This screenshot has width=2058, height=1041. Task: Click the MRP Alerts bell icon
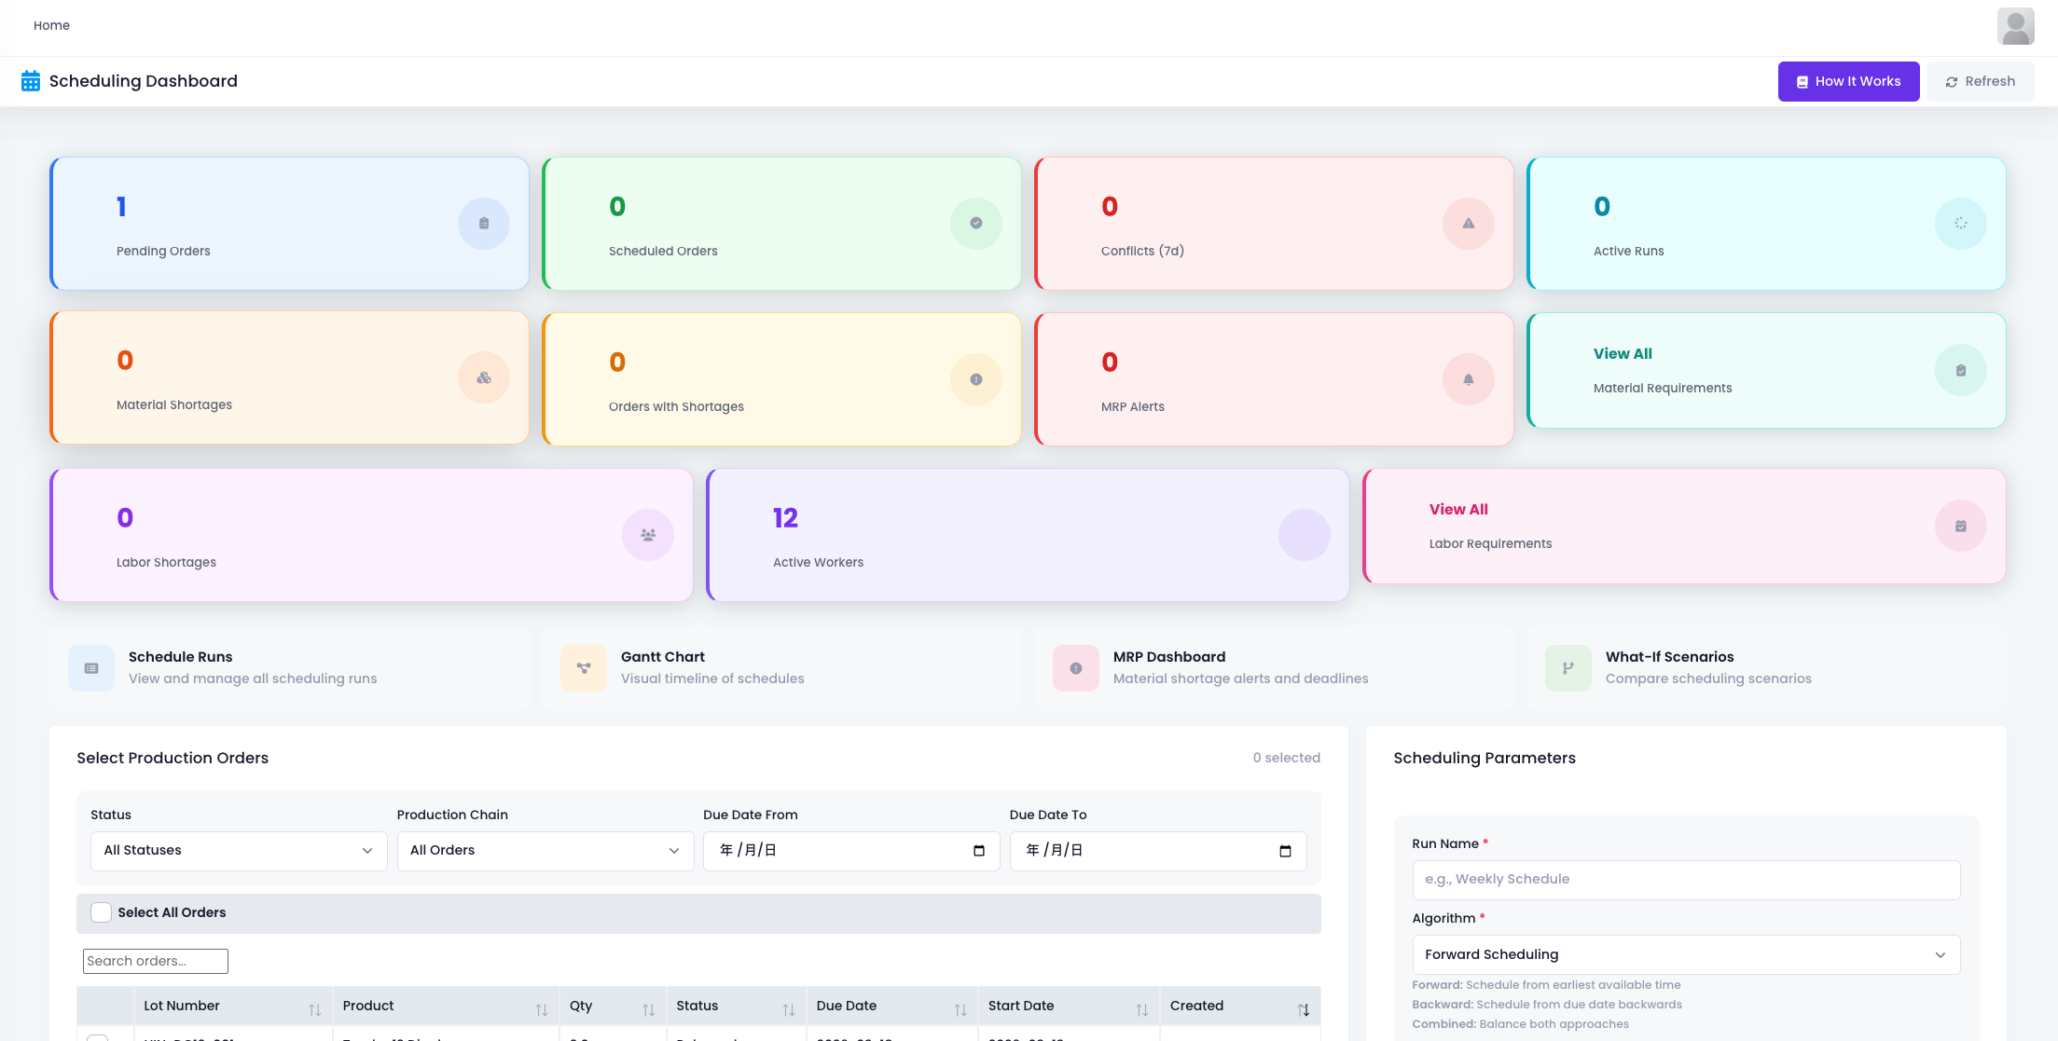tap(1468, 379)
